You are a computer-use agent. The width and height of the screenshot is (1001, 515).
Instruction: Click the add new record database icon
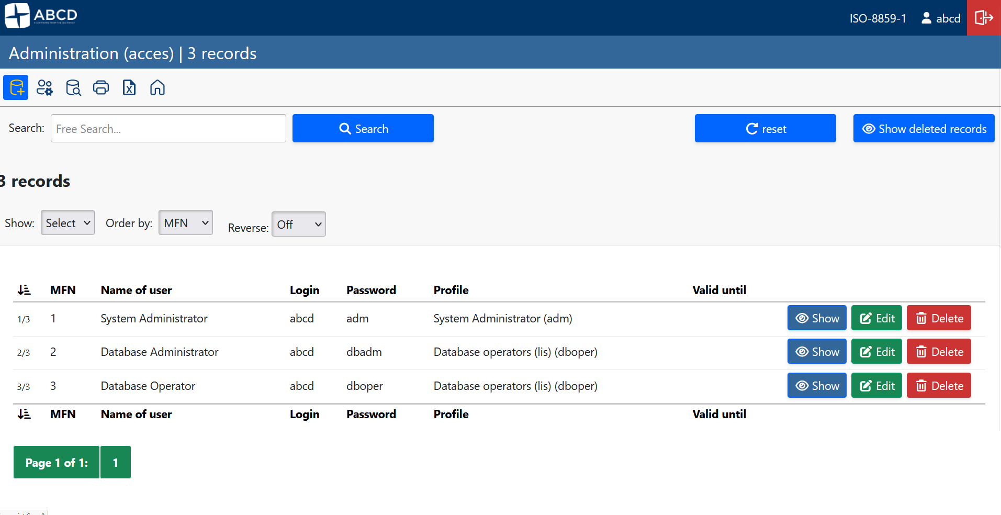[16, 87]
